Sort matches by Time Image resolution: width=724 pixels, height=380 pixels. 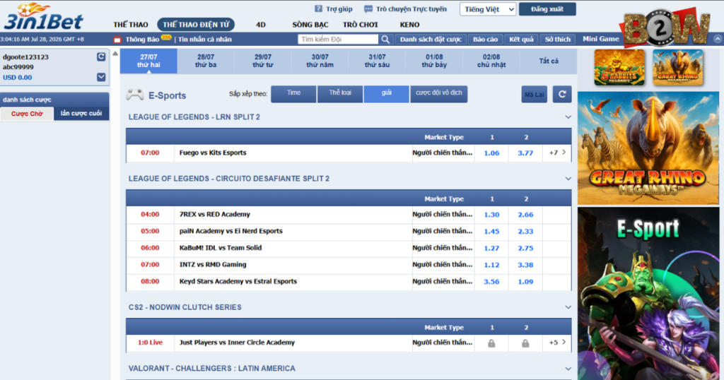[293, 94]
